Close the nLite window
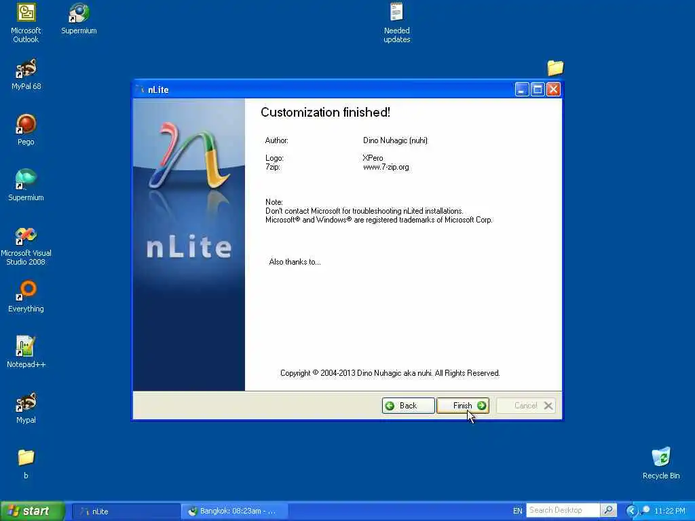 point(553,90)
